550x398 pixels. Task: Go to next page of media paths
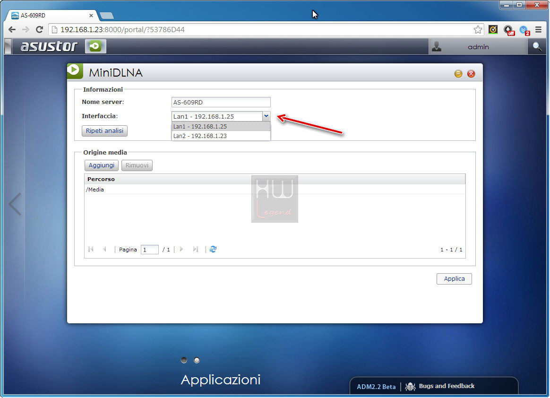click(x=181, y=249)
